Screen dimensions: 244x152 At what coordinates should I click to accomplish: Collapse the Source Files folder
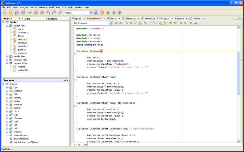click(x=7, y=26)
